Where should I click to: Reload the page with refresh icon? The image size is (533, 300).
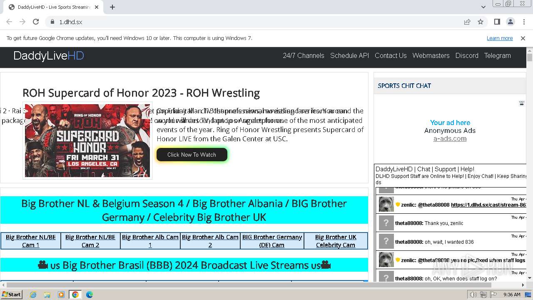click(36, 22)
